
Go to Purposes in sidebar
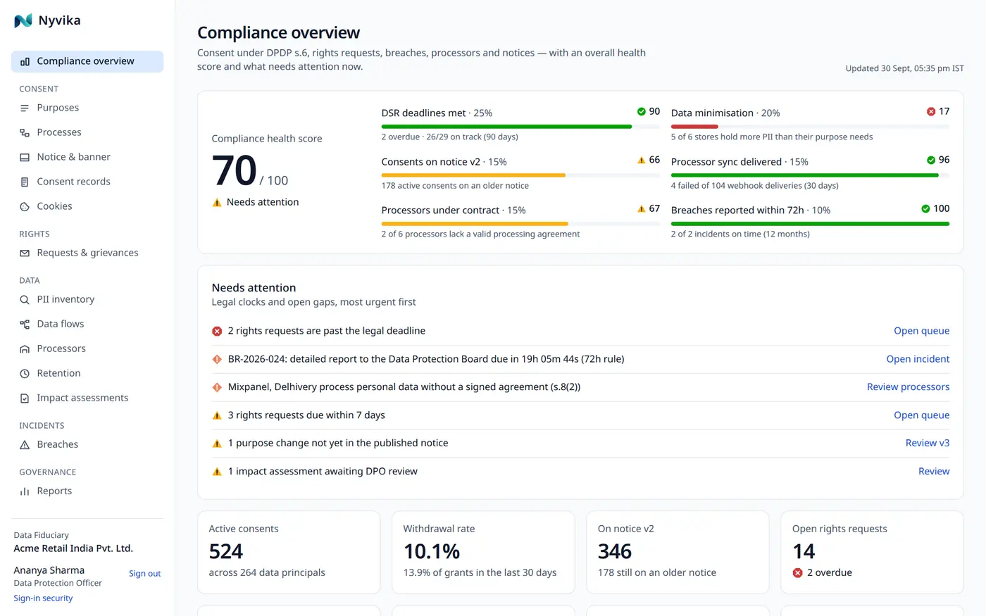87,108
